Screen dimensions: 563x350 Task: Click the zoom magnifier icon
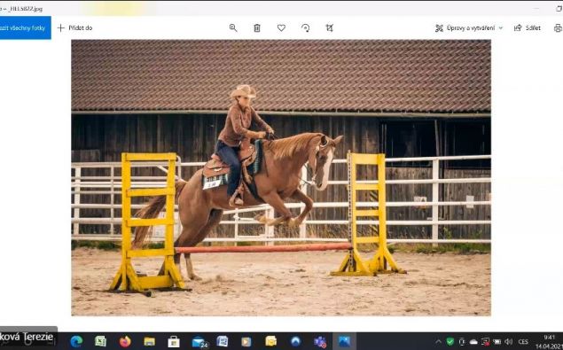233,28
